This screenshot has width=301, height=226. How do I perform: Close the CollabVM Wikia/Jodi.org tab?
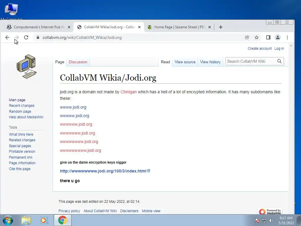[x=139, y=27]
